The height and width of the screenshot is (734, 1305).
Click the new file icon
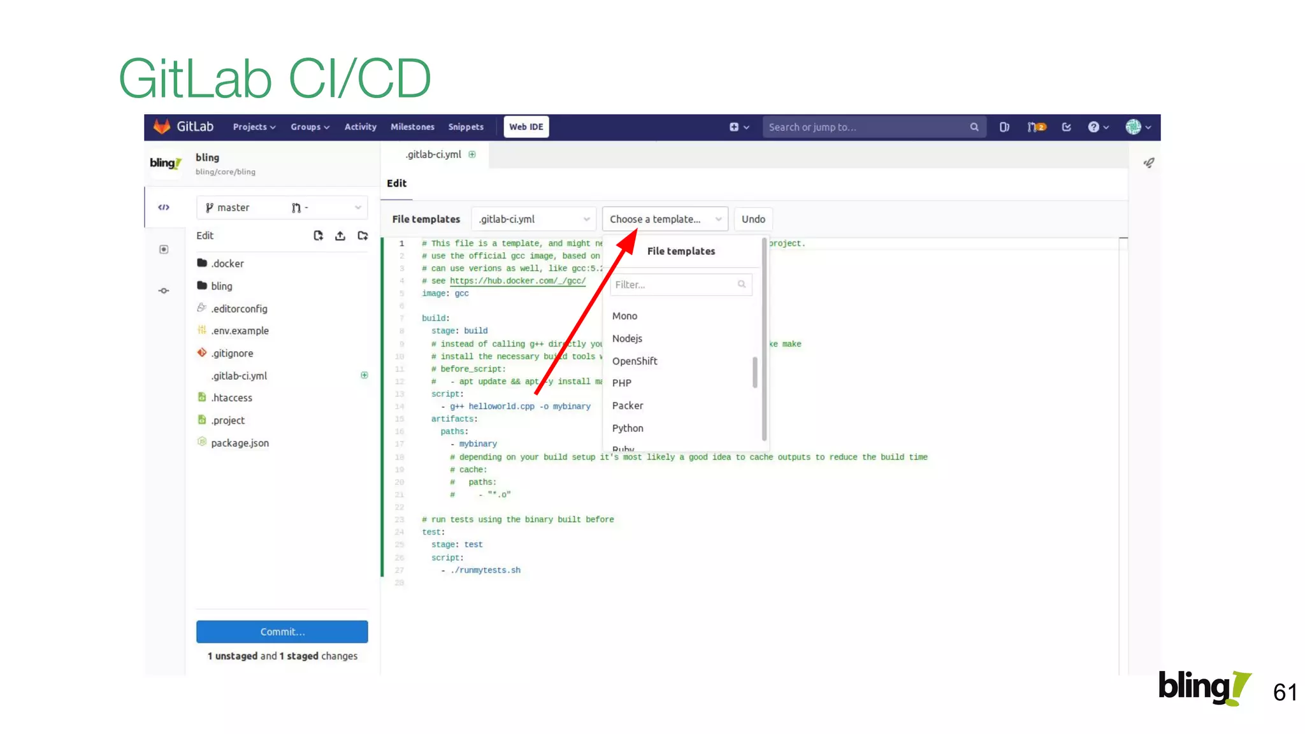point(318,236)
